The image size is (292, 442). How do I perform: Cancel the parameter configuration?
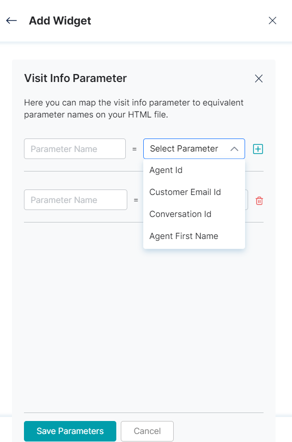click(147, 431)
